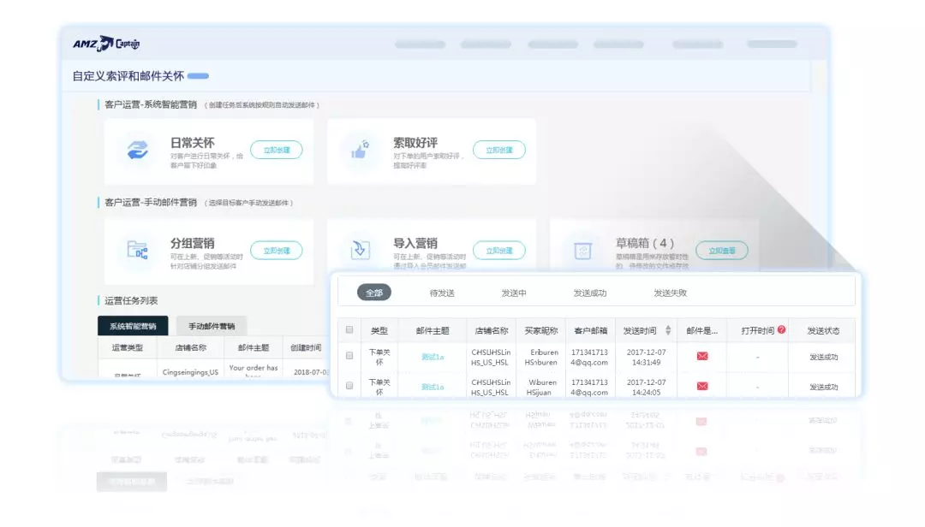Click the 分组营销 folder icon

tap(137, 250)
